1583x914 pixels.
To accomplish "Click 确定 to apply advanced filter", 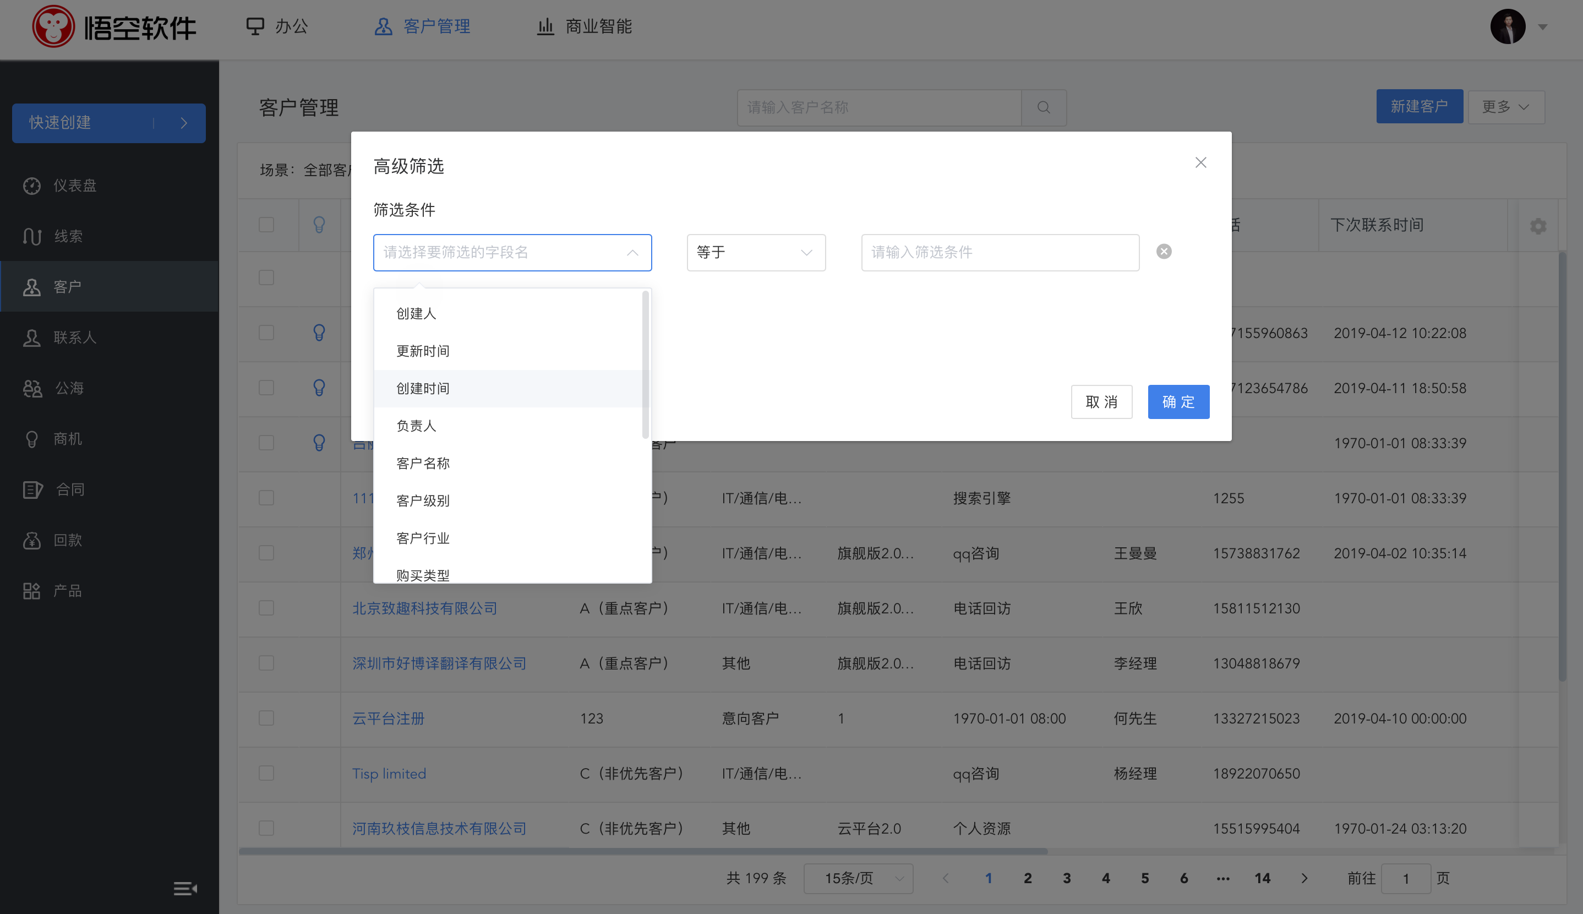I will [x=1180, y=402].
